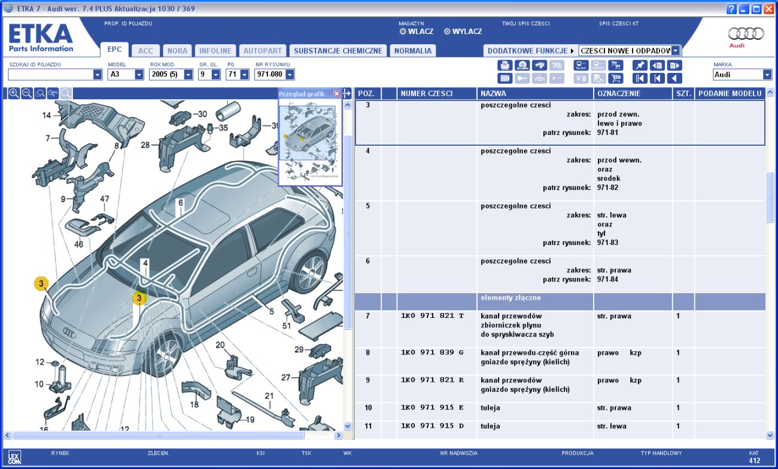Click the diagram horizontal scrollbar thumb
Image resolution: width=778 pixels, height=469 pixels.
pyautogui.click(x=159, y=436)
